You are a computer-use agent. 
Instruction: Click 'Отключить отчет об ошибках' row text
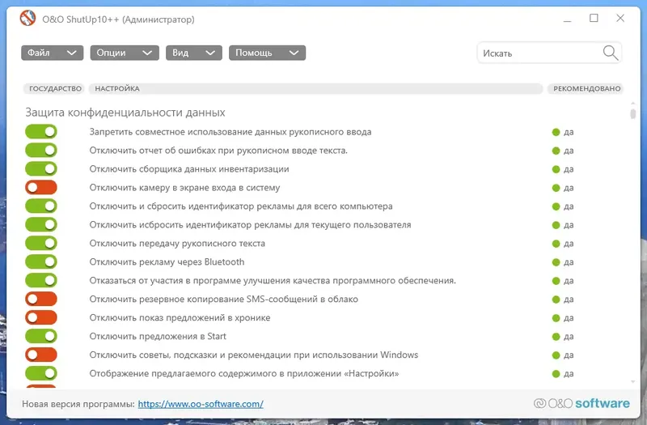218,151
